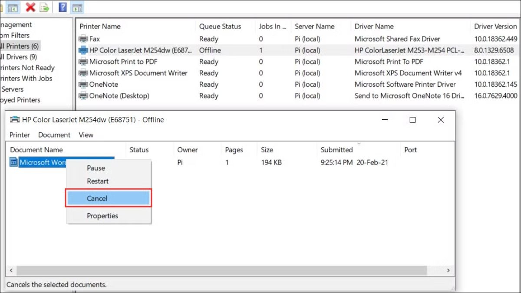
Task: Select All Printers (6) in the tree
Action: (x=20, y=46)
